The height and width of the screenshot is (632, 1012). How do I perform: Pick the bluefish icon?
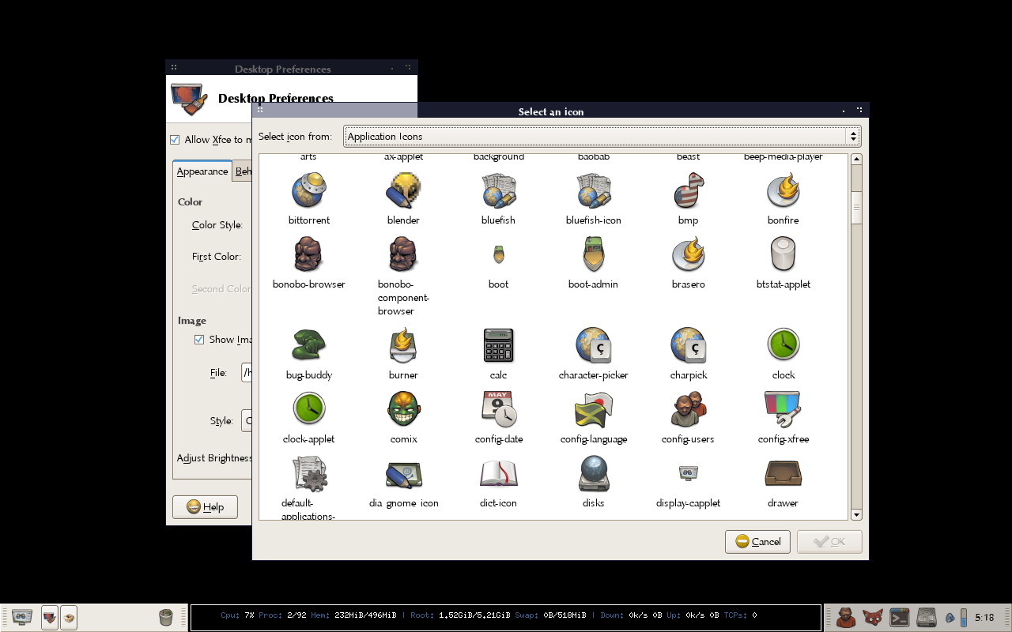[498, 191]
